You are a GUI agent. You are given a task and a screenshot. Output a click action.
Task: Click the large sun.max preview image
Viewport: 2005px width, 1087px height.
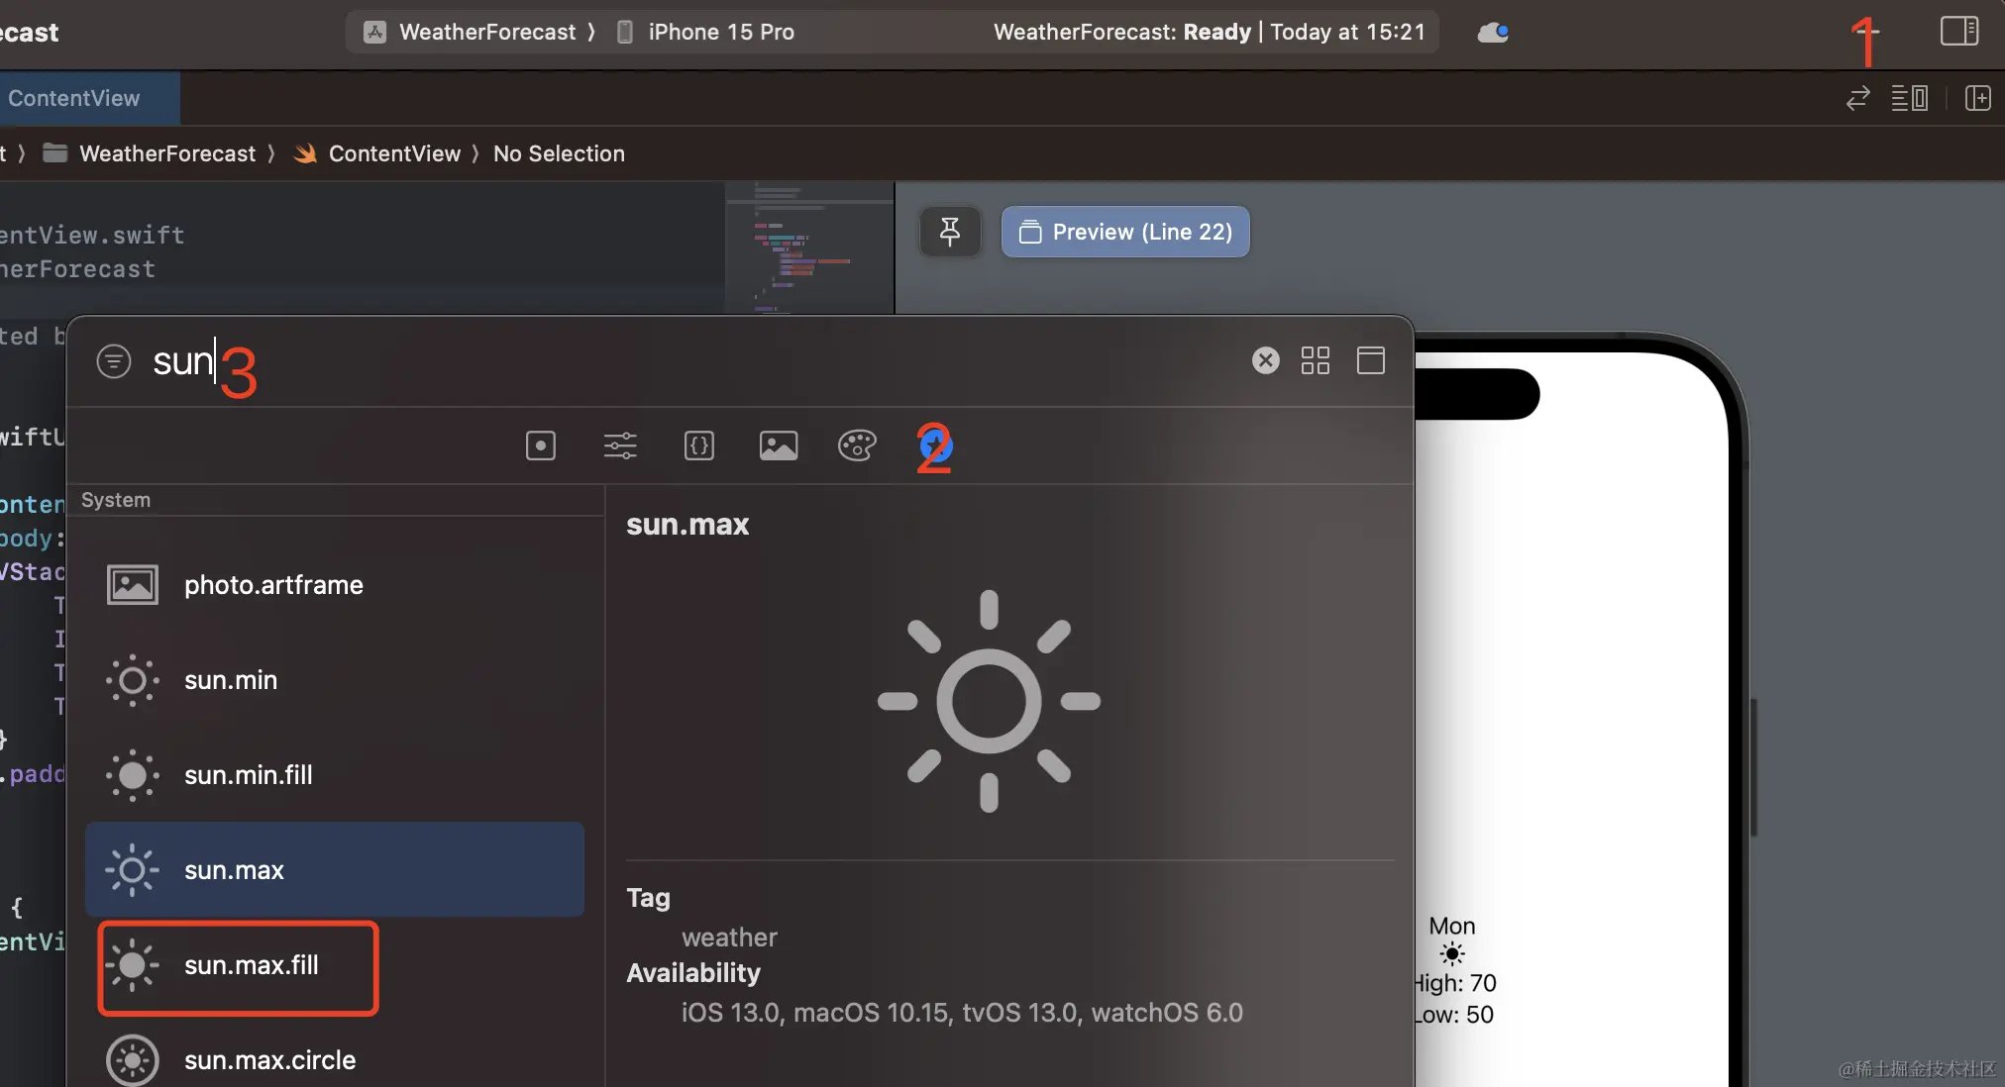tap(989, 701)
